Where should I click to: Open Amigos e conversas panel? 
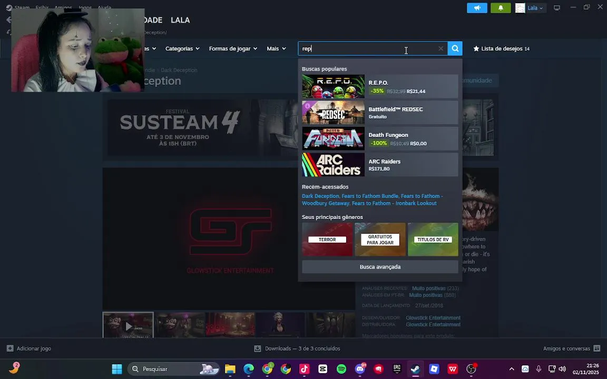coord(571,348)
